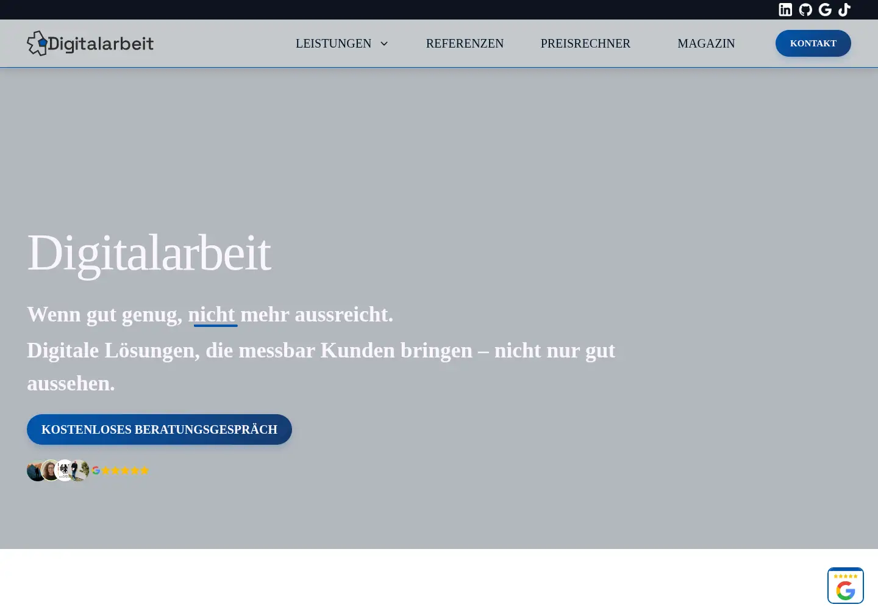
Task: Click the large Digitalarbeit hero heading
Action: 149,253
